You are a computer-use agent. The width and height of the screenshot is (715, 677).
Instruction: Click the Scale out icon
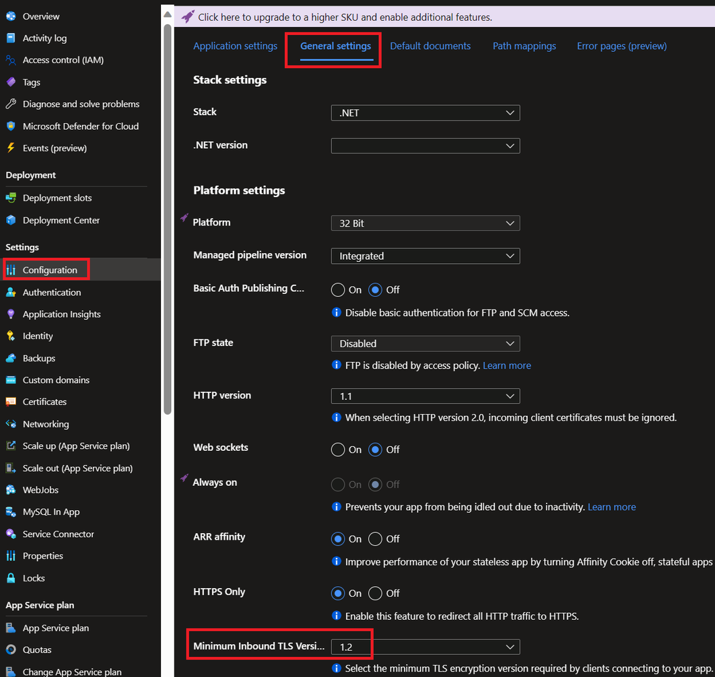coord(11,468)
